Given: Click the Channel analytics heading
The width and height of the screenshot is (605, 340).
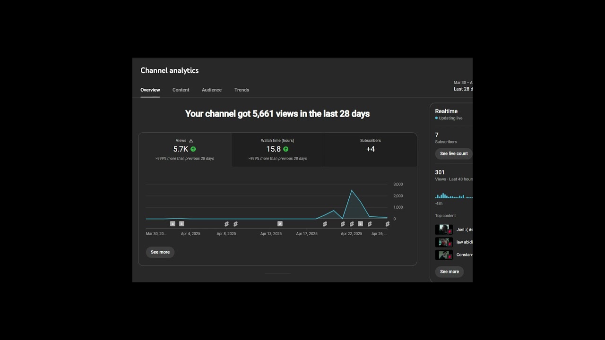Looking at the screenshot, I should tap(170, 70).
